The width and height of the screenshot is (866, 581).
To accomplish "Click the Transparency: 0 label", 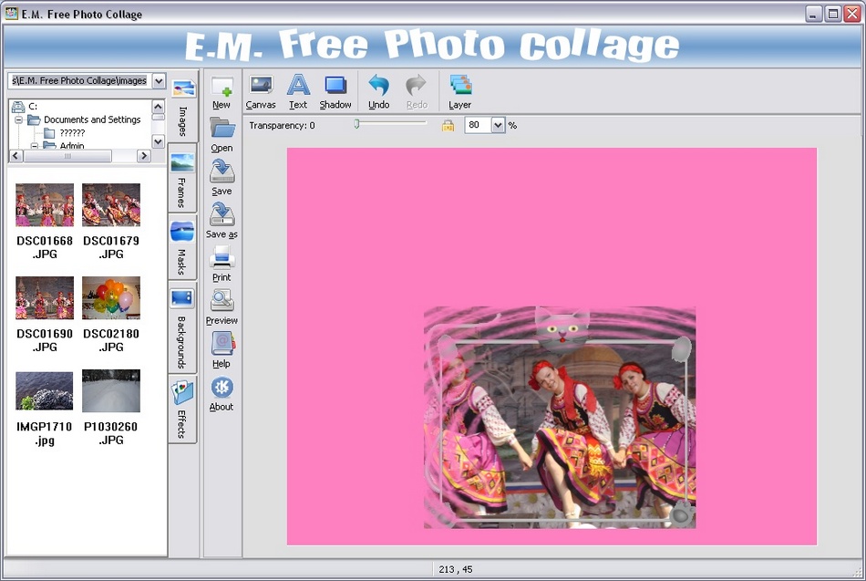I will click(x=282, y=126).
